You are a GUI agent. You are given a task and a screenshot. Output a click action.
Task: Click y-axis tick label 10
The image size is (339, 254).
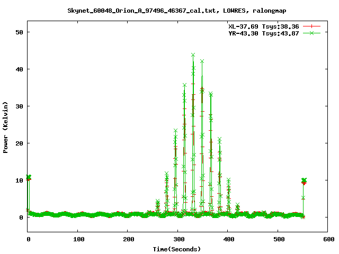pos(19,180)
